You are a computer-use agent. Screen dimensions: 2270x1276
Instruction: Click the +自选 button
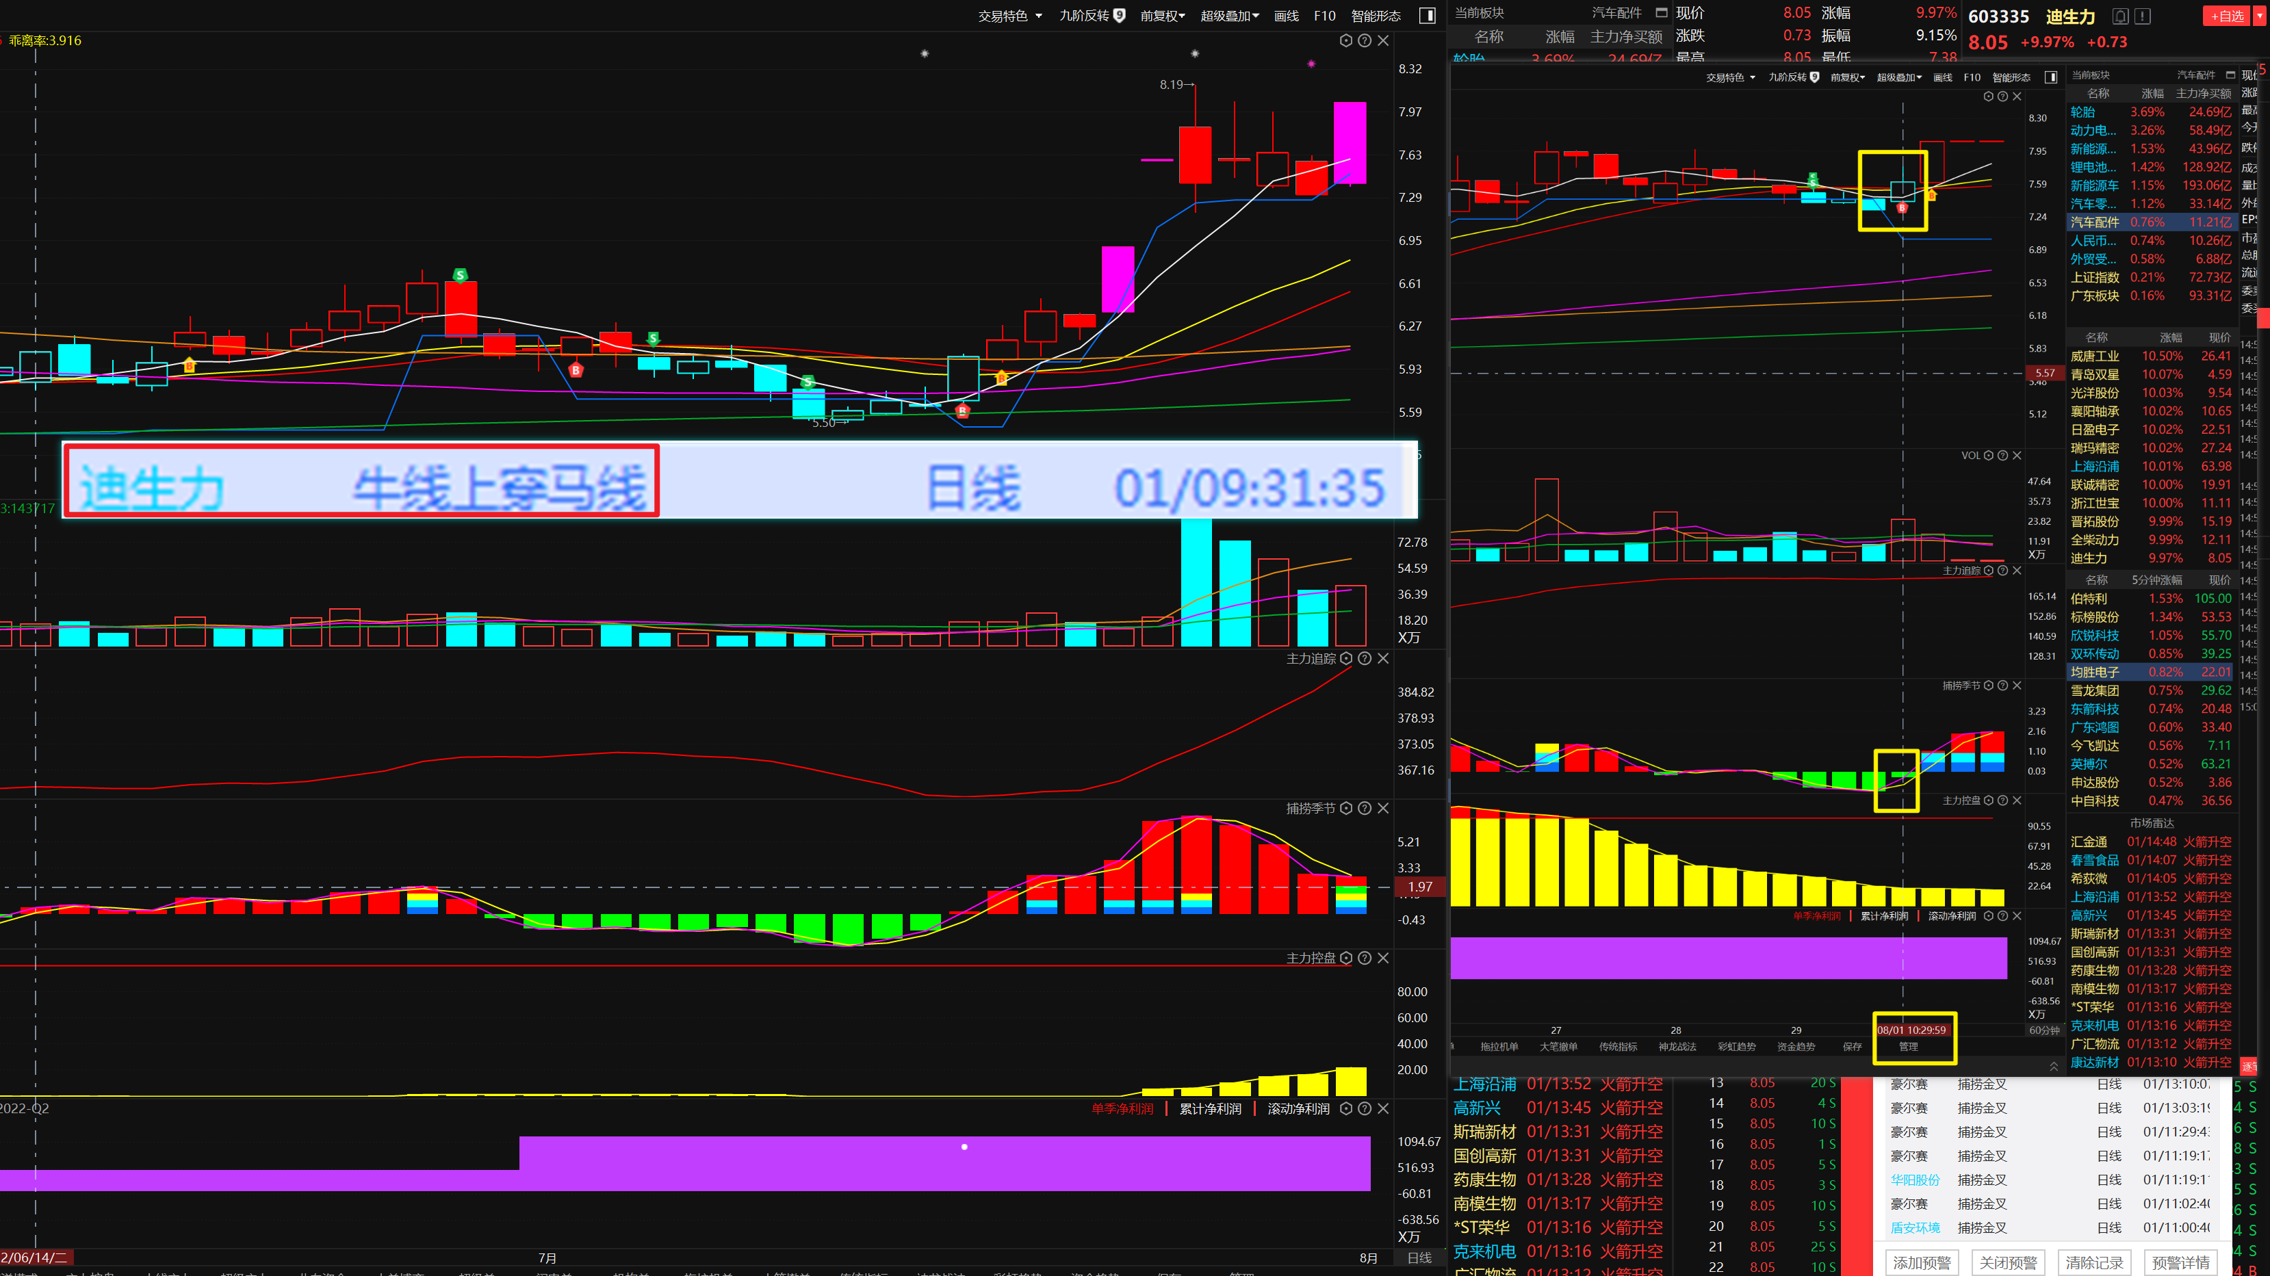click(2226, 16)
